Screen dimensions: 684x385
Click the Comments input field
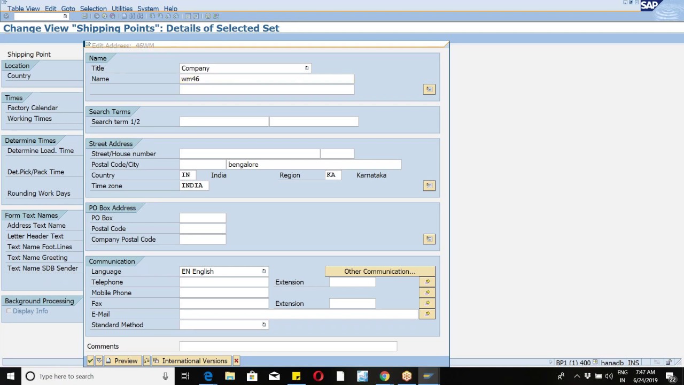[x=288, y=346]
